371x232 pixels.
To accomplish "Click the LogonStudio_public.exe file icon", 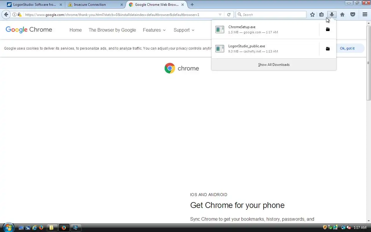I will pos(220,48).
